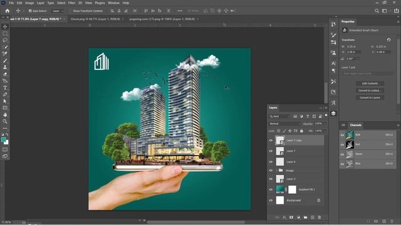Click the Y position field in Properties

coord(383,52)
